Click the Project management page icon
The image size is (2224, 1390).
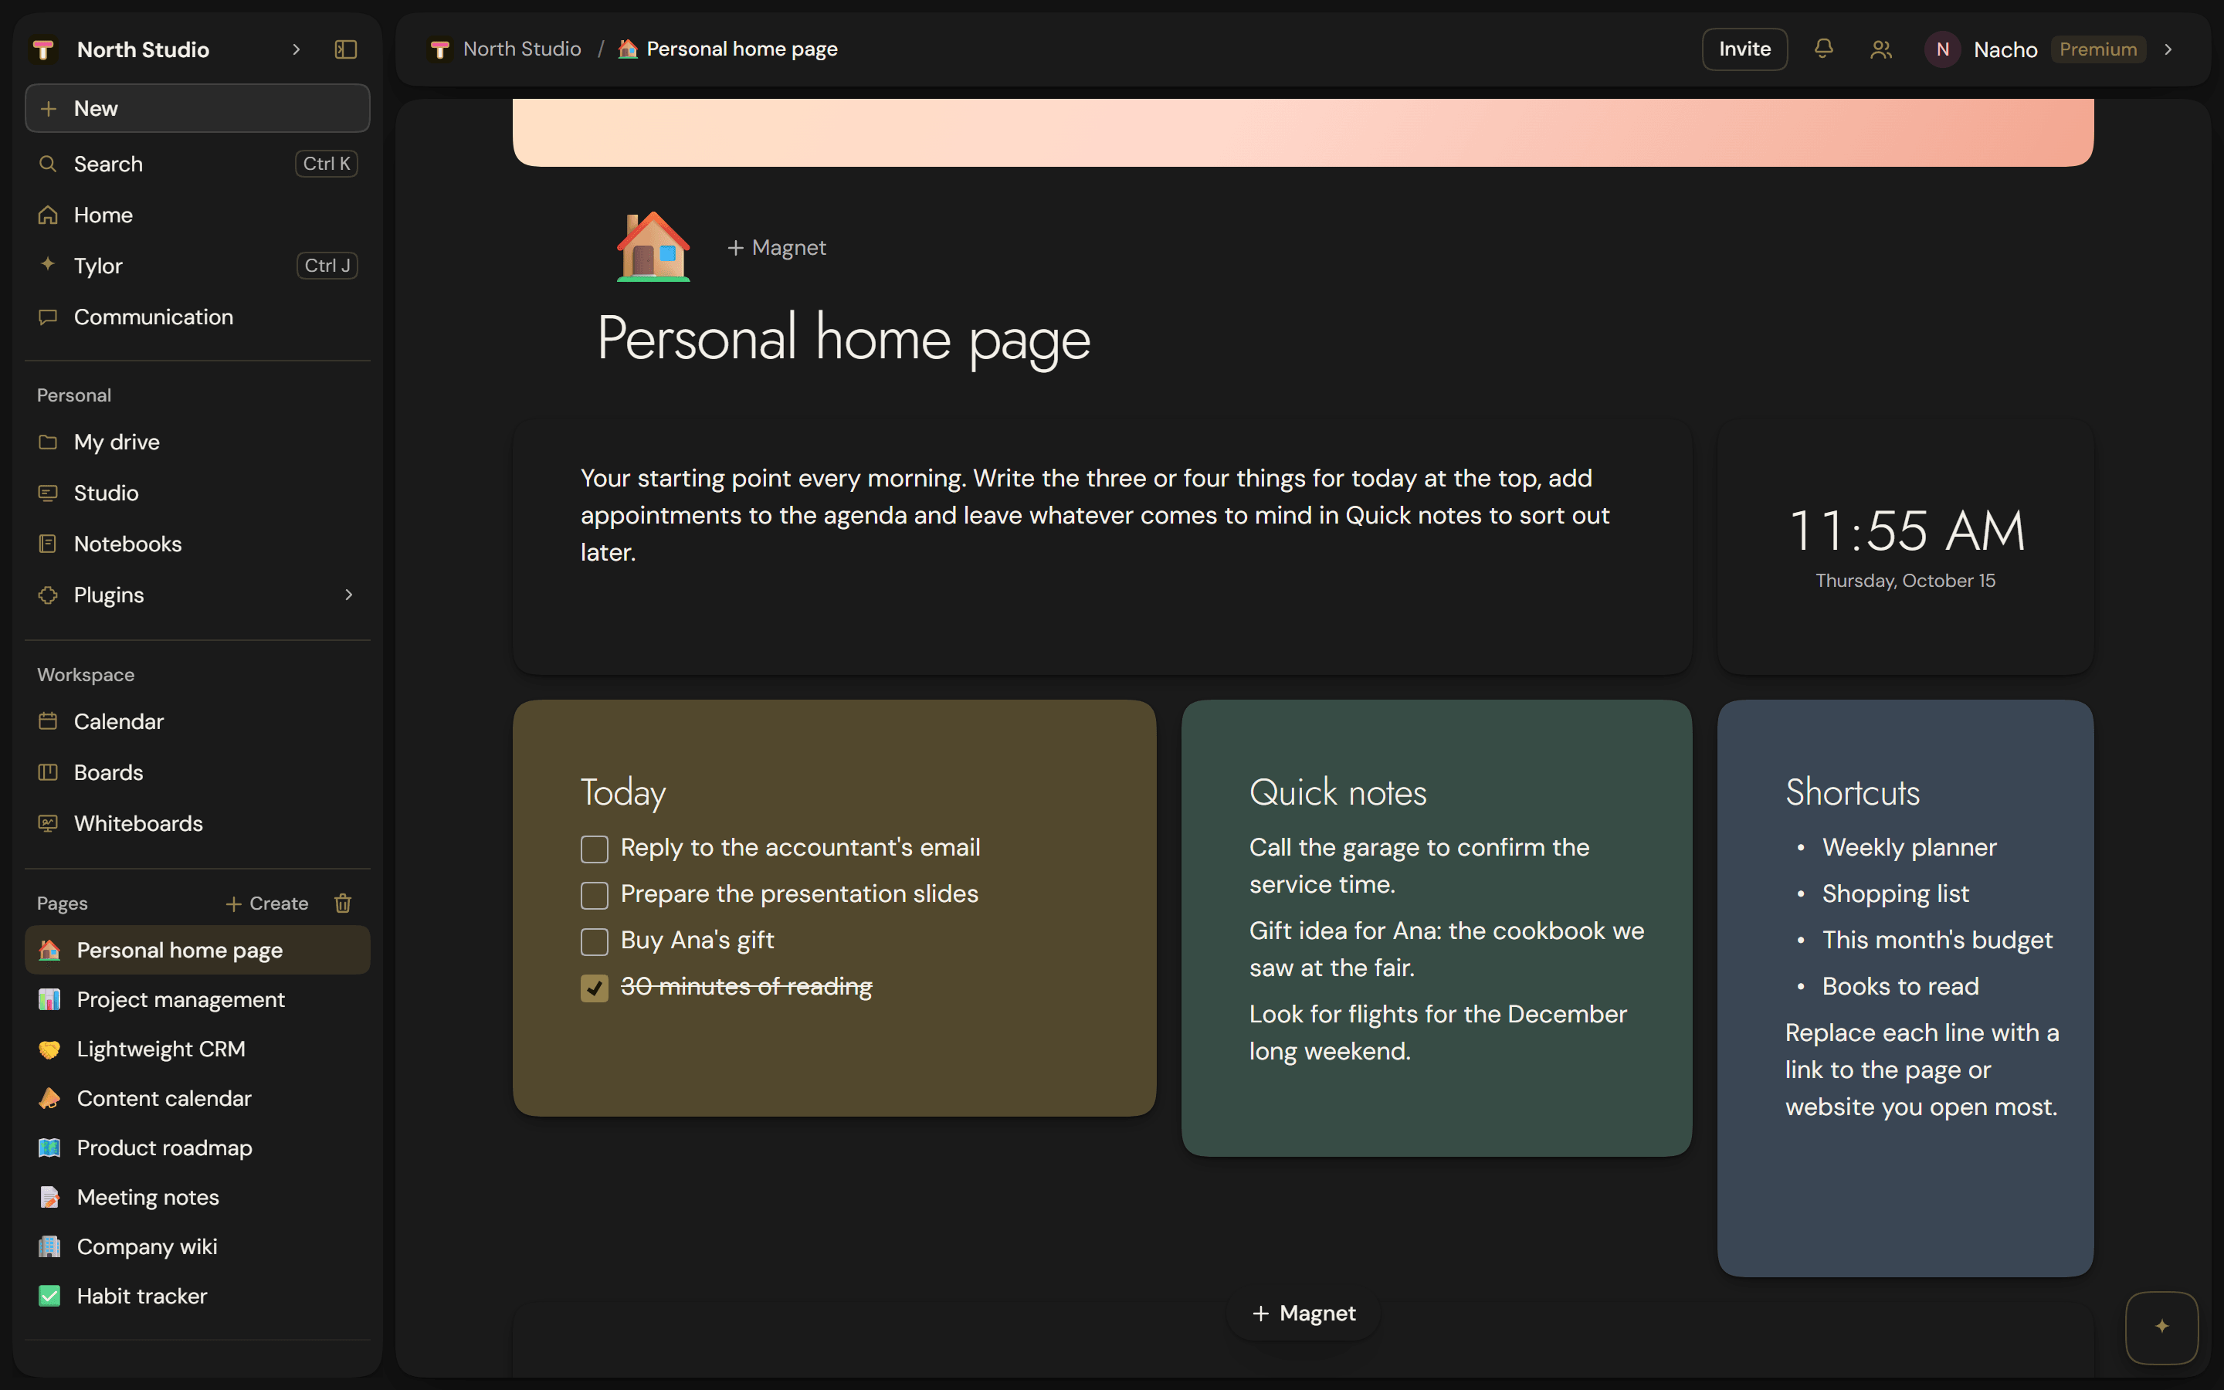click(x=49, y=999)
